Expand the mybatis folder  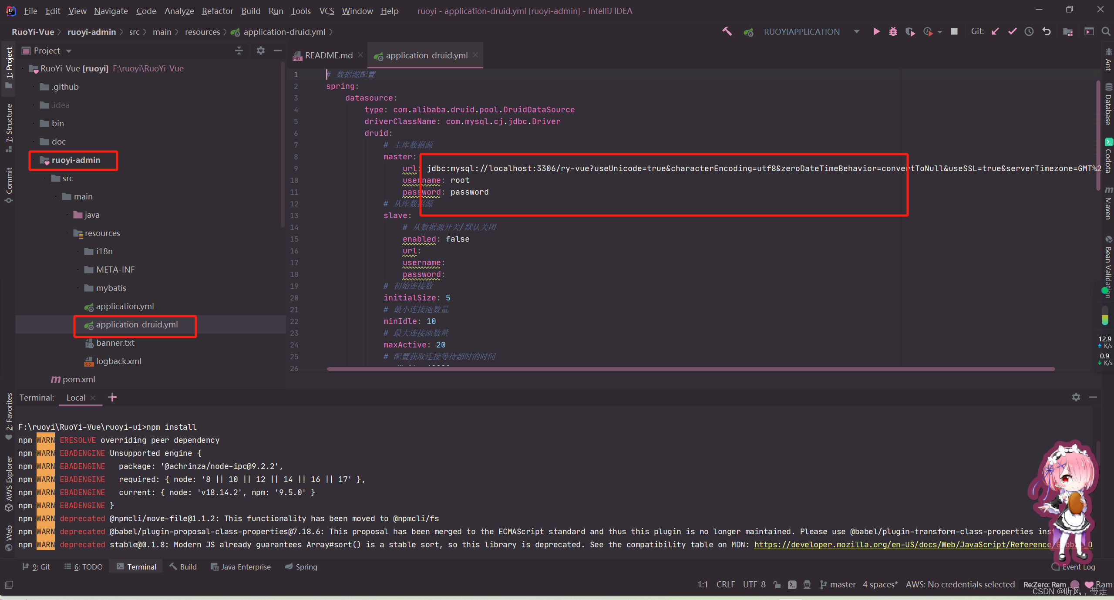click(78, 288)
